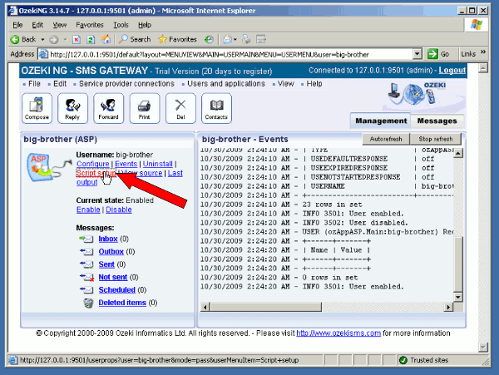499x375 pixels.
Task: Click the browser Stop icon
Action: pyautogui.click(x=77, y=39)
